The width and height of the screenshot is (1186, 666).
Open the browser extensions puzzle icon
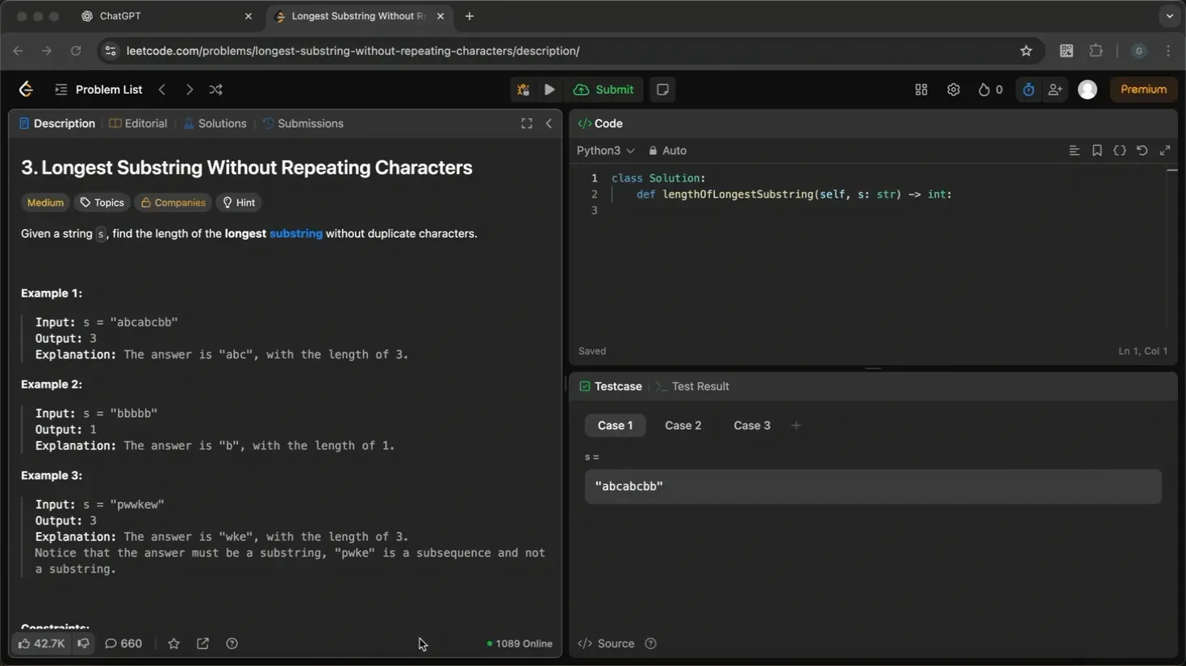pos(1096,51)
